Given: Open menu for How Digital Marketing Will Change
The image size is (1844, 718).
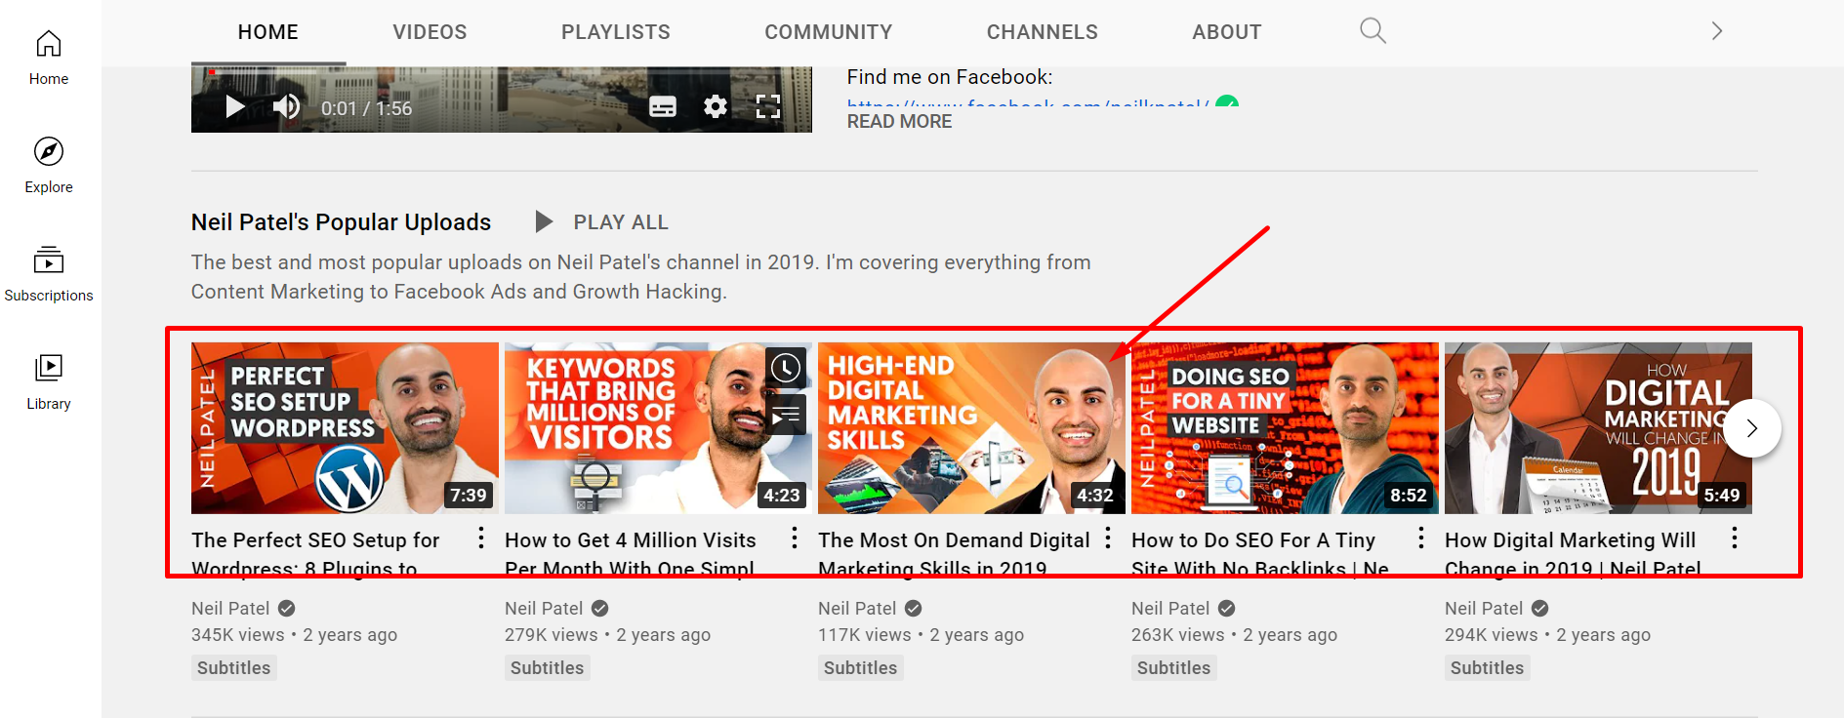Looking at the screenshot, I should [x=1735, y=538].
